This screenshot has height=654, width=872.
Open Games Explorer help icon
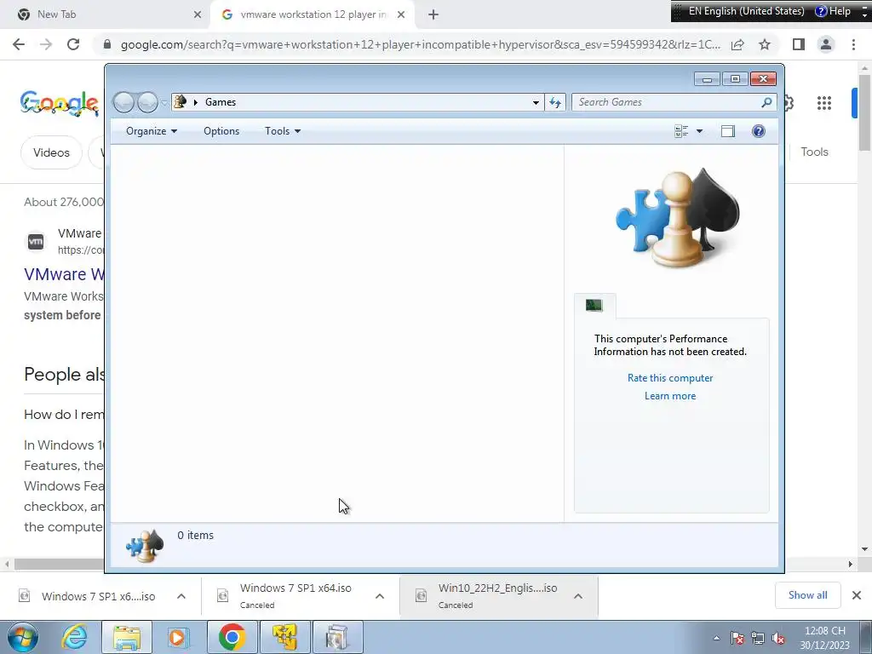click(x=759, y=131)
